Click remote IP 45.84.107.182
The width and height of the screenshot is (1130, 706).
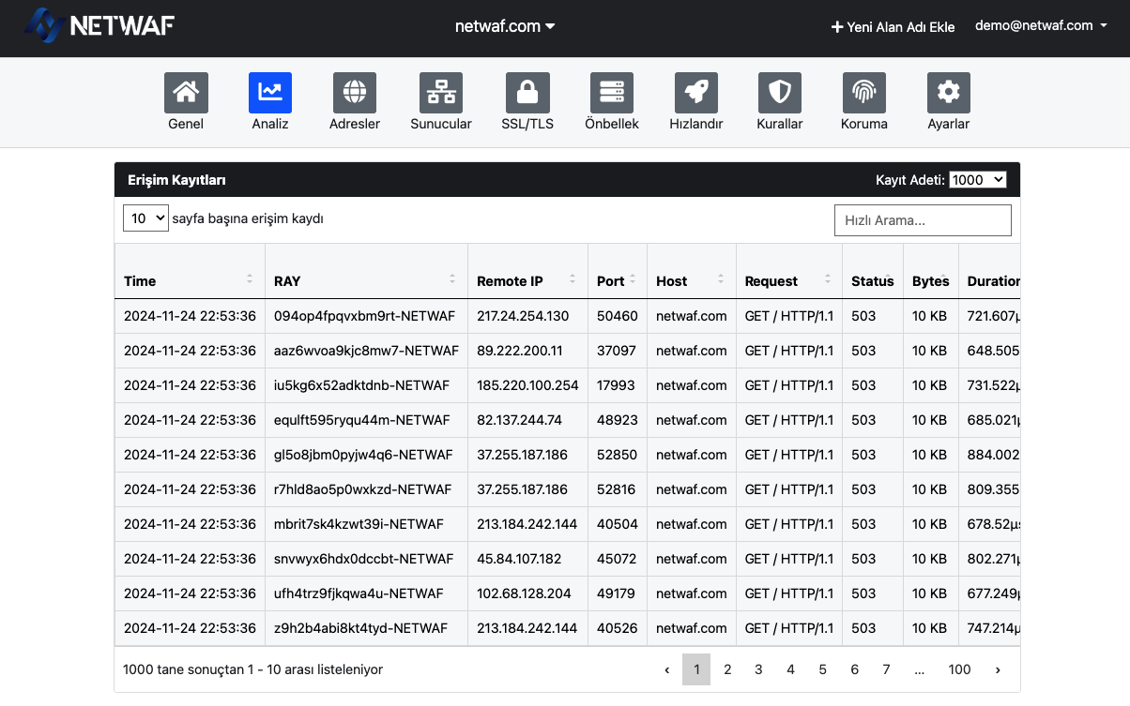(x=519, y=559)
